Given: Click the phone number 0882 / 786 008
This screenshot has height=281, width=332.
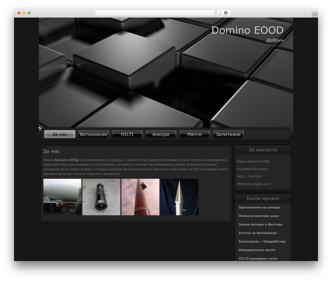Looking at the screenshot, I should coord(248,177).
